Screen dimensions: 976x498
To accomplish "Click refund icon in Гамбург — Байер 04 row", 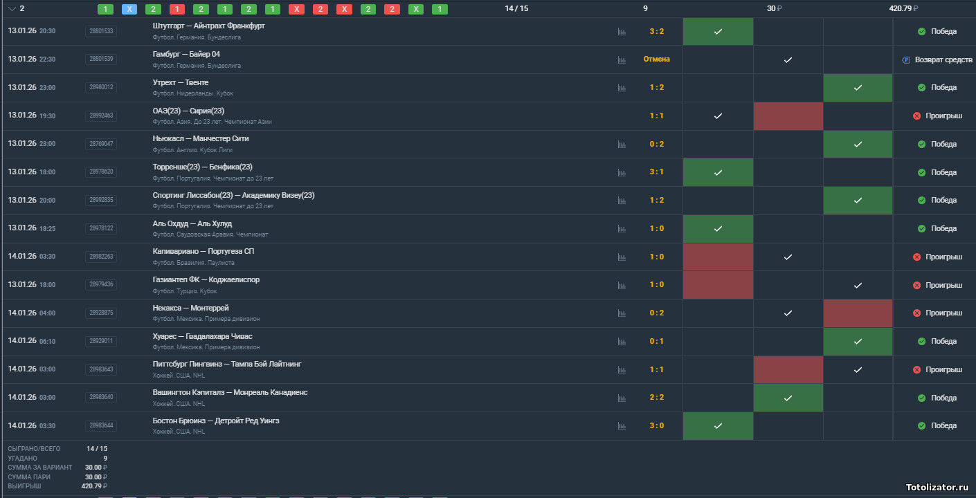I will [906, 60].
